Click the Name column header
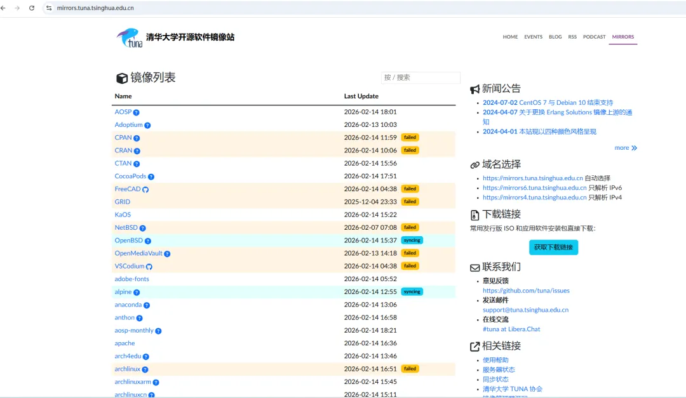Image resolution: width=686 pixels, height=398 pixels. click(x=123, y=96)
